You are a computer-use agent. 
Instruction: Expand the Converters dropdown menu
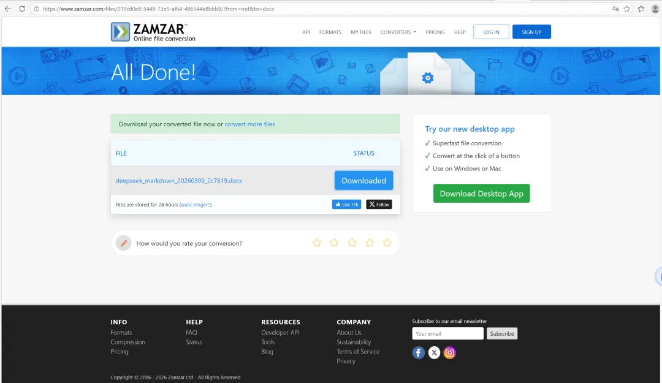pos(398,32)
